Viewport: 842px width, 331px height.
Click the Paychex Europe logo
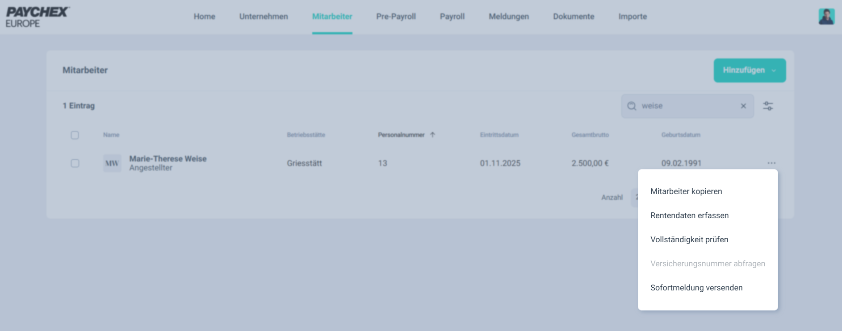tap(38, 17)
